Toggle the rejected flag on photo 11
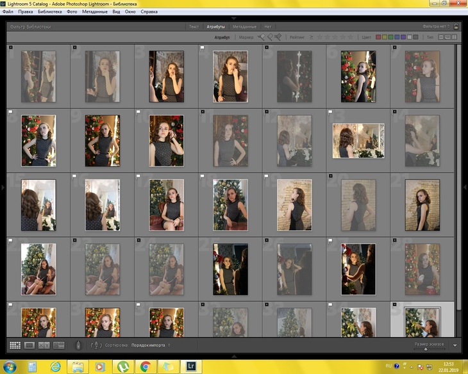Image resolution: width=468 pixels, height=374 pixels. pos(203,112)
